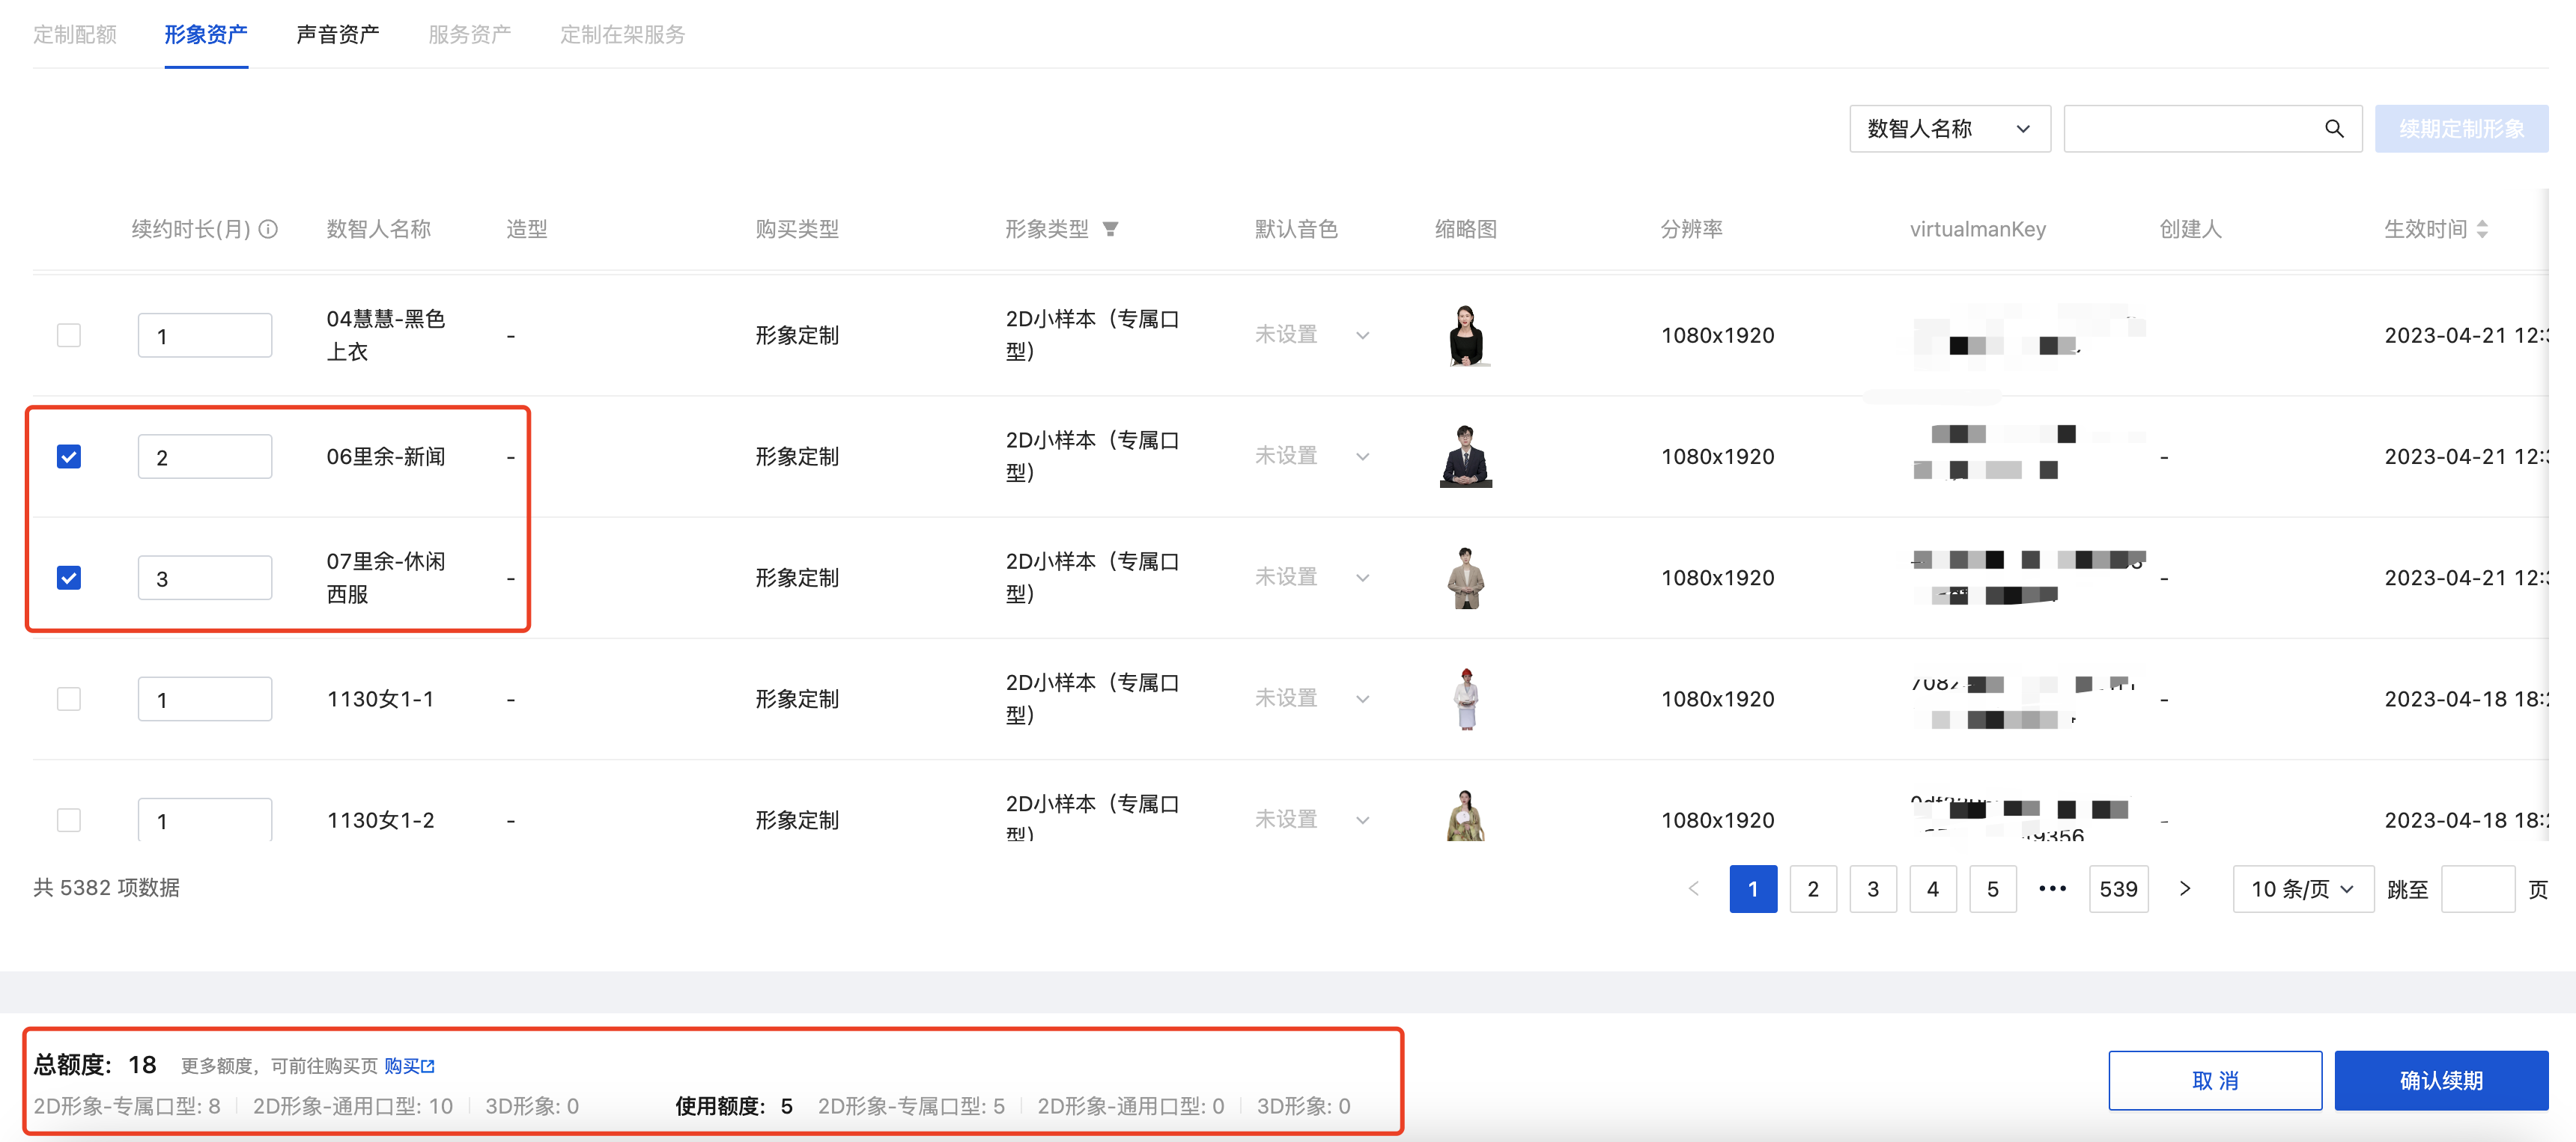Click the info icon beside 续约时长(月)
Viewport: 2576px width, 1142px height.
pos(268,229)
